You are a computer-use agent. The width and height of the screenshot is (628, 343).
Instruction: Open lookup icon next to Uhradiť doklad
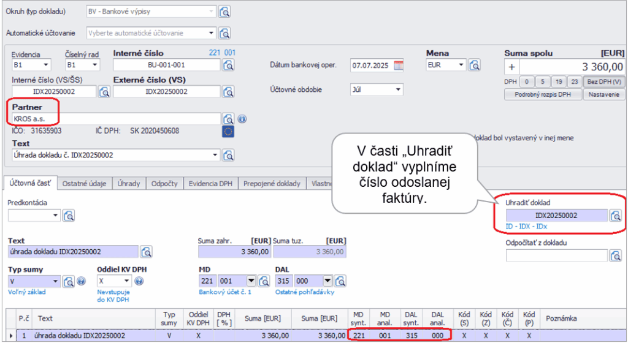(x=615, y=215)
